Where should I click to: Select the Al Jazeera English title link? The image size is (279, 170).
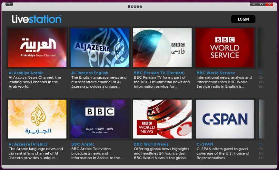click(90, 73)
